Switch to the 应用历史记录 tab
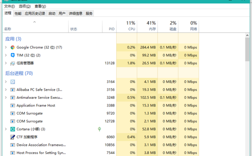Screen dimensions: 252x156 [35, 13]
